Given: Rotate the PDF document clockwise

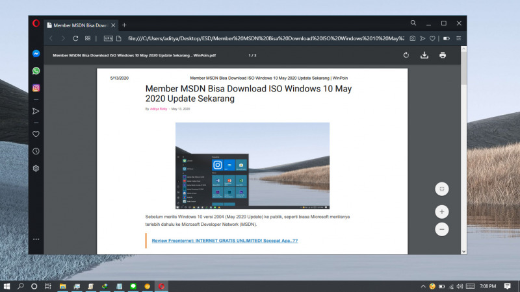Looking at the screenshot, I should [x=406, y=55].
